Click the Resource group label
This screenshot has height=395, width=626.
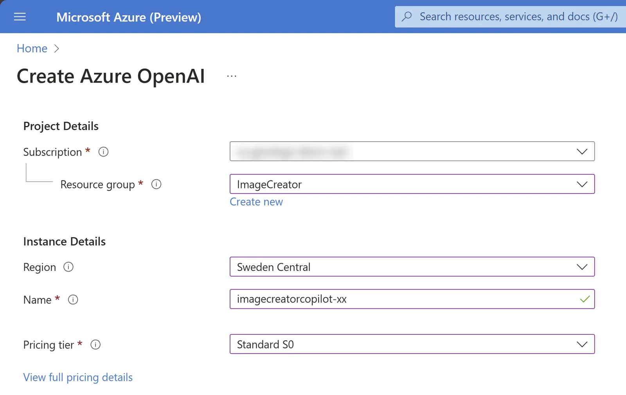tap(98, 184)
